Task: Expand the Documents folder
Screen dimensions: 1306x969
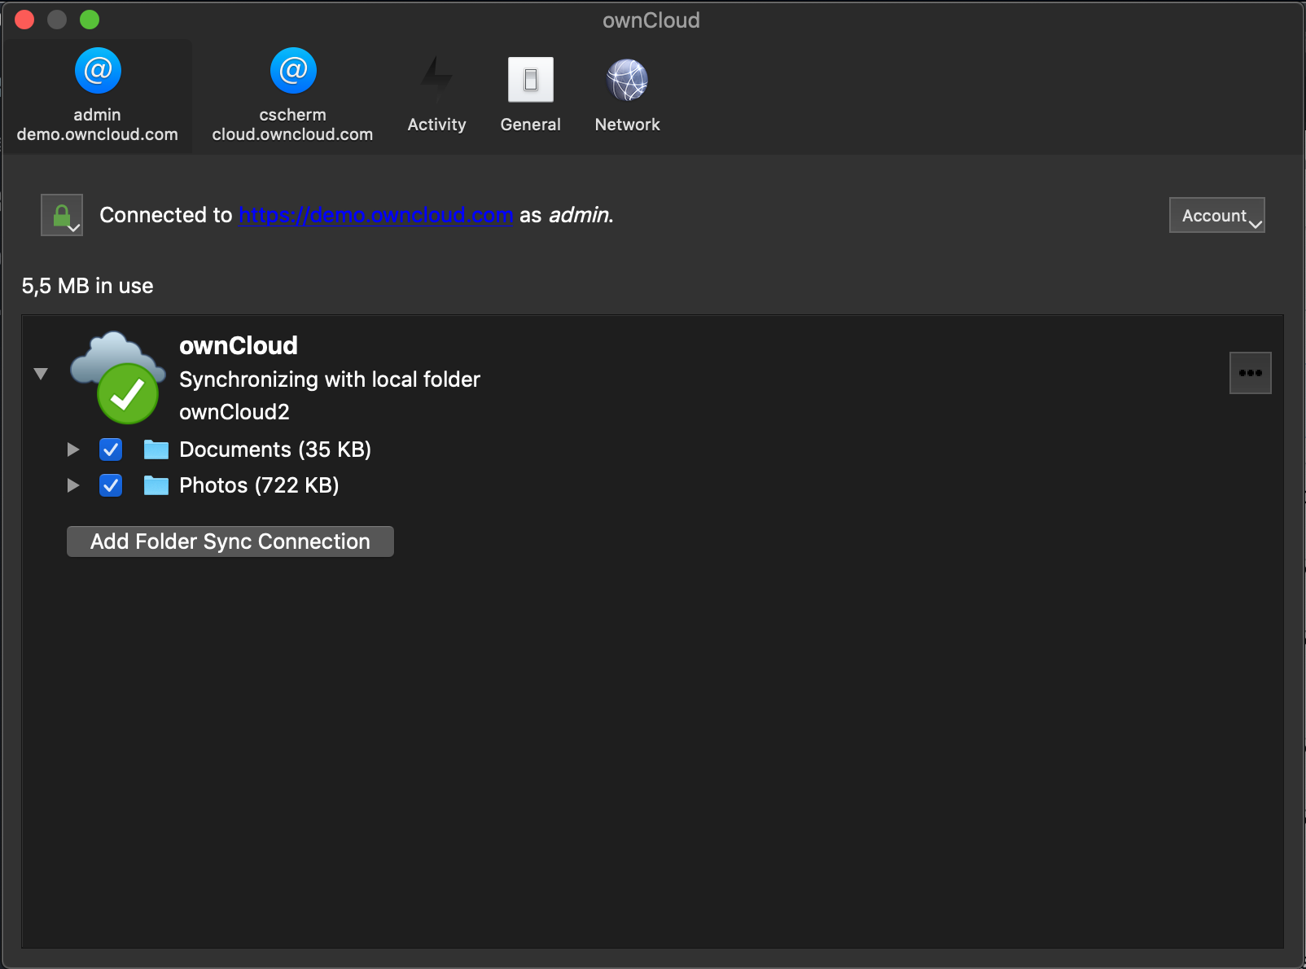Action: (73, 449)
